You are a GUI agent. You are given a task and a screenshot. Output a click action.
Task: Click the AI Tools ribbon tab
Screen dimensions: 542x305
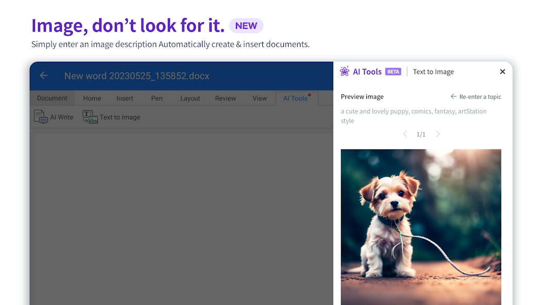point(295,98)
